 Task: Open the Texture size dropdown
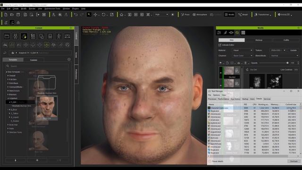[x=278, y=51]
